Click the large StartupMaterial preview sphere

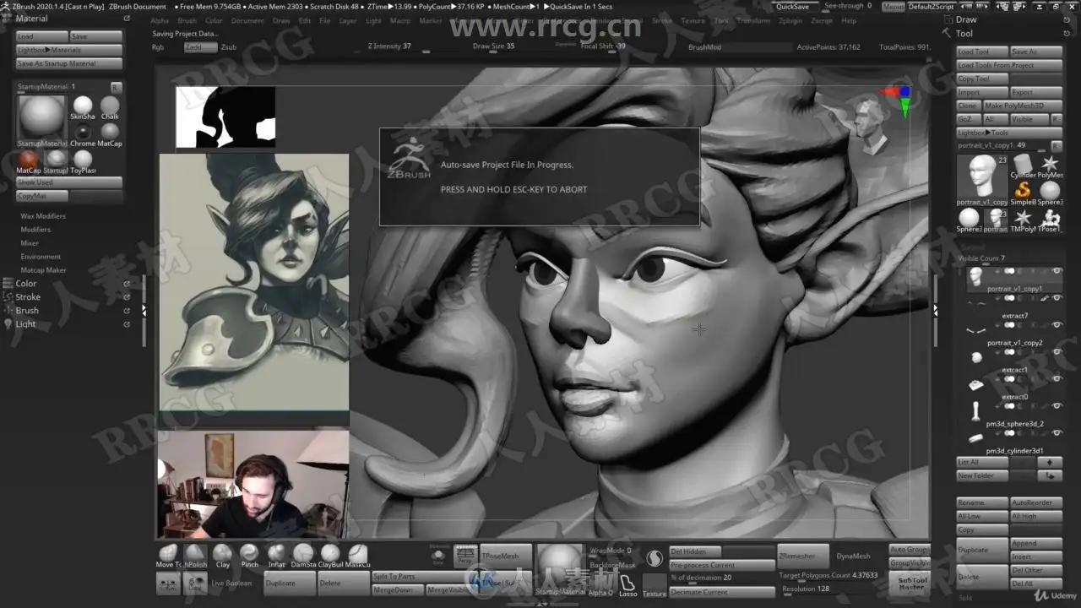41,118
